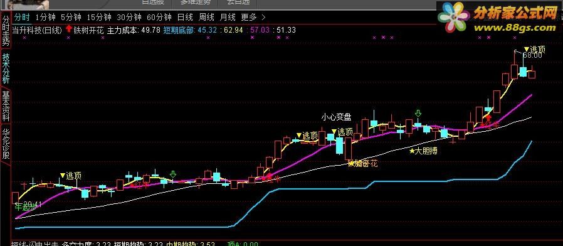The height and width of the screenshot is (246, 563).
Task: Click the red up arrow beside 铁树开花
Action: (x=68, y=29)
